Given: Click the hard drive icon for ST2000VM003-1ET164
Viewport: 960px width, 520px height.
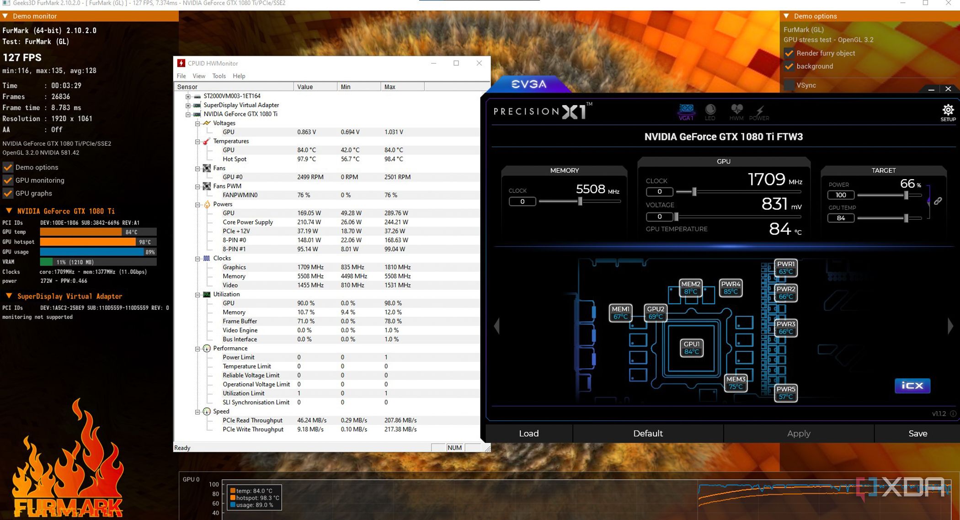Looking at the screenshot, I should pyautogui.click(x=197, y=96).
